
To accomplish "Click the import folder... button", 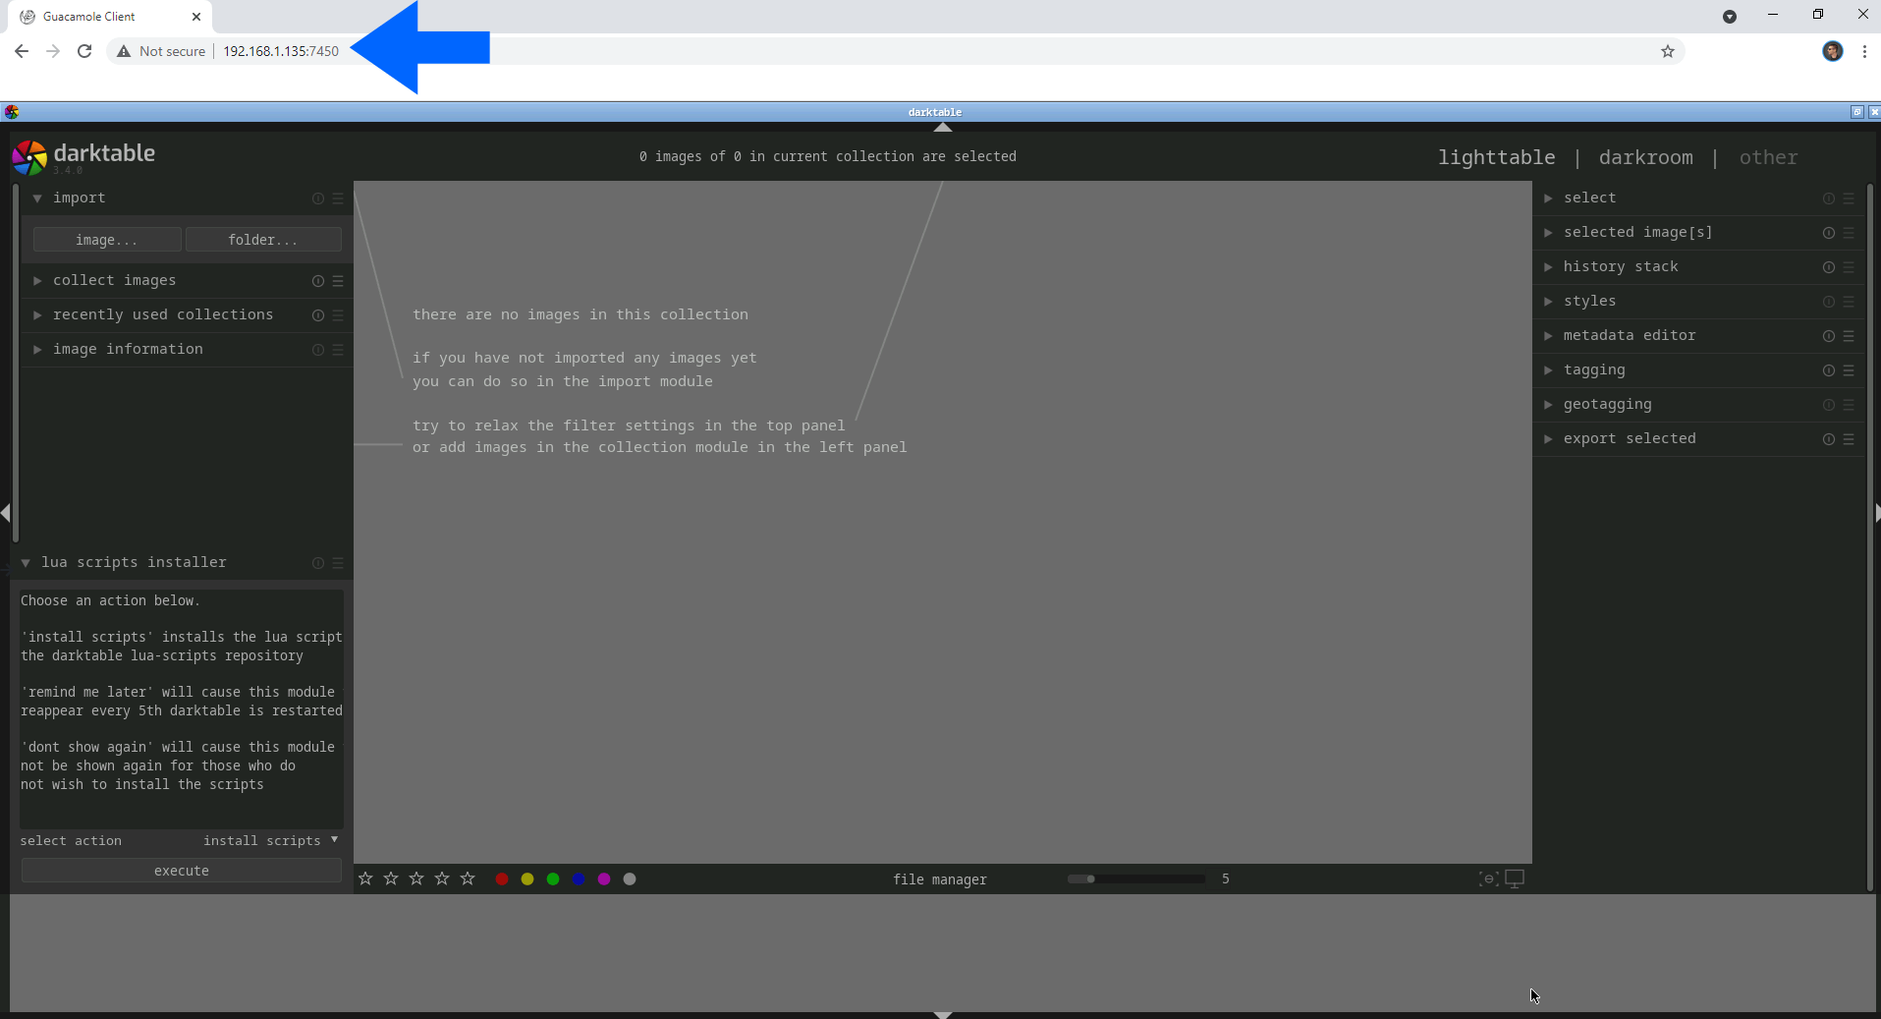I will pos(263,240).
